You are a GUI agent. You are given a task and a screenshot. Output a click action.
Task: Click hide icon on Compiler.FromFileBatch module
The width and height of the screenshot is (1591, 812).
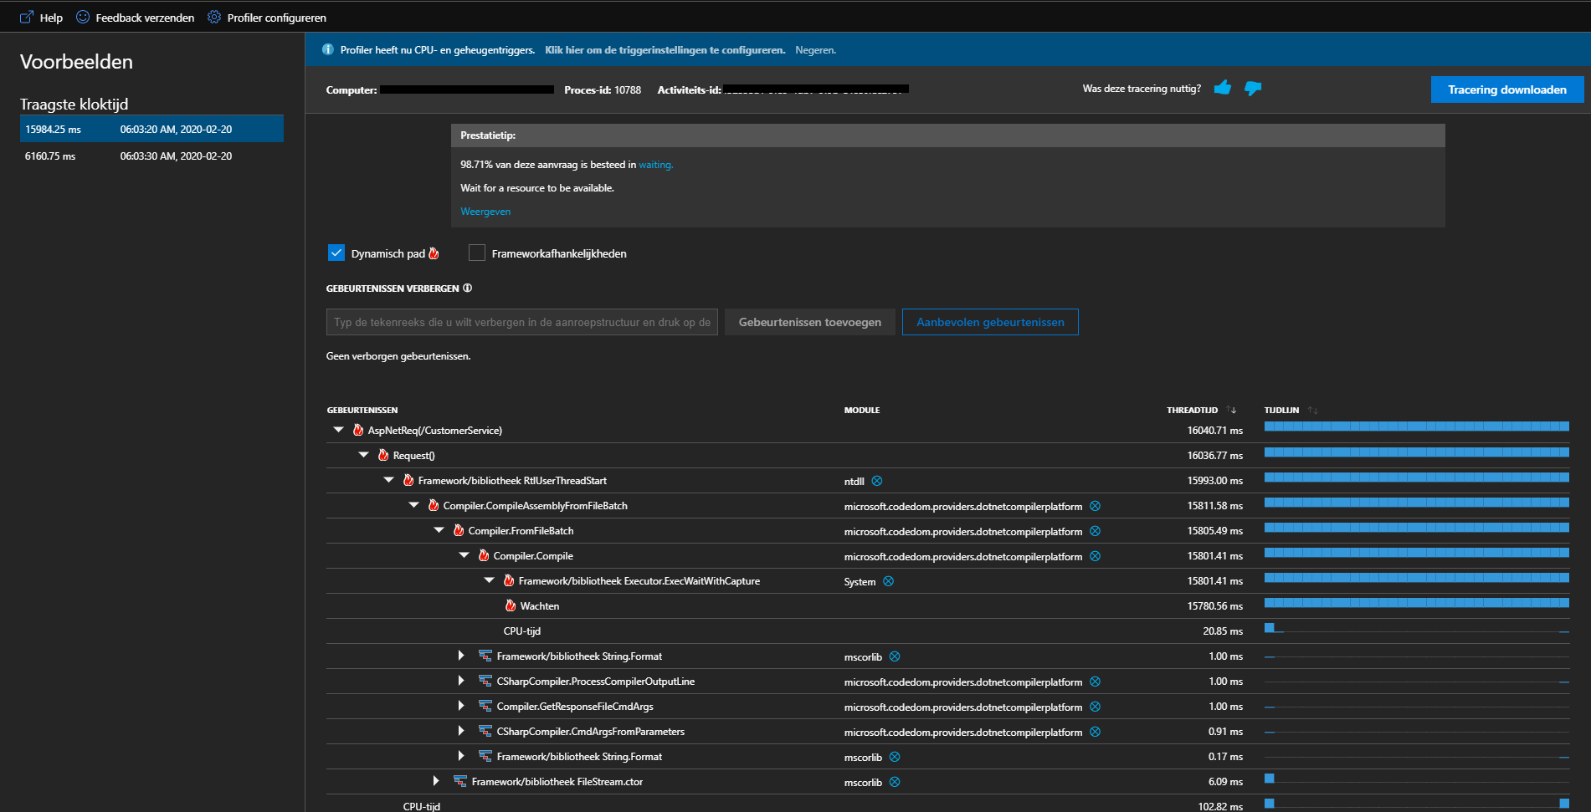[x=1096, y=531]
